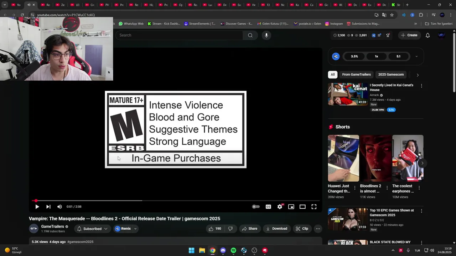The width and height of the screenshot is (456, 256).
Task: Open options for Bloodlines 2 short
Action: 387,188
